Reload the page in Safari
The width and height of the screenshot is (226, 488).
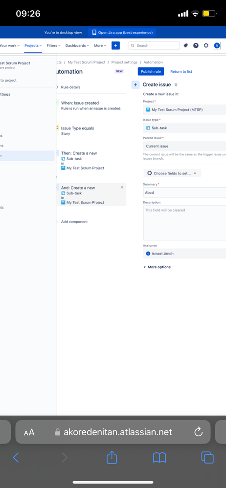pos(198,432)
